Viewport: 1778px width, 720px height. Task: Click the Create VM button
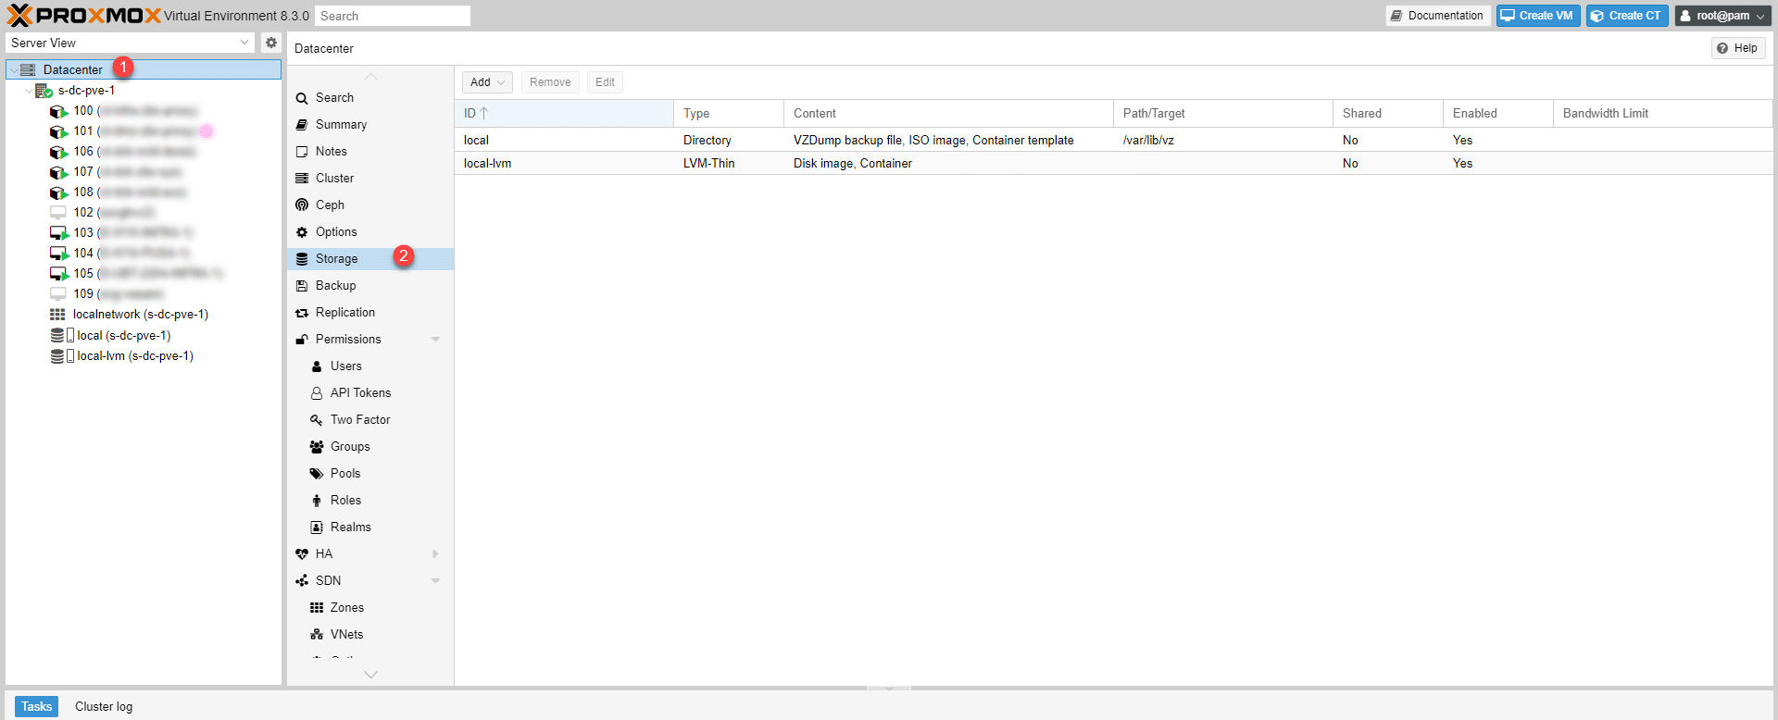(1537, 16)
